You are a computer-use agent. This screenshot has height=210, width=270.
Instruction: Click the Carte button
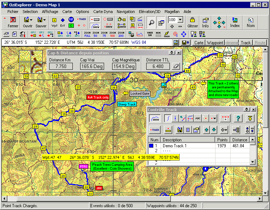199,42
